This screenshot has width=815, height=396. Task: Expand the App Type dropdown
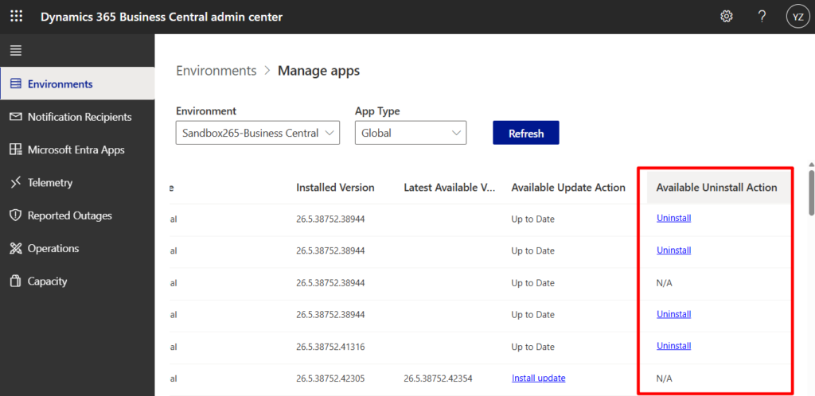(x=410, y=133)
